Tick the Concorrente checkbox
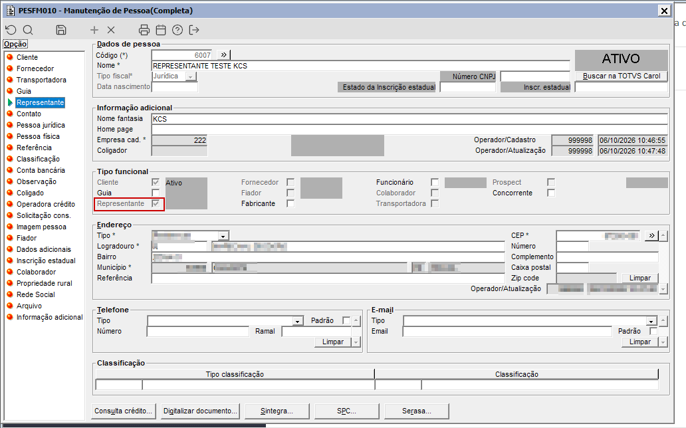 [x=551, y=193]
